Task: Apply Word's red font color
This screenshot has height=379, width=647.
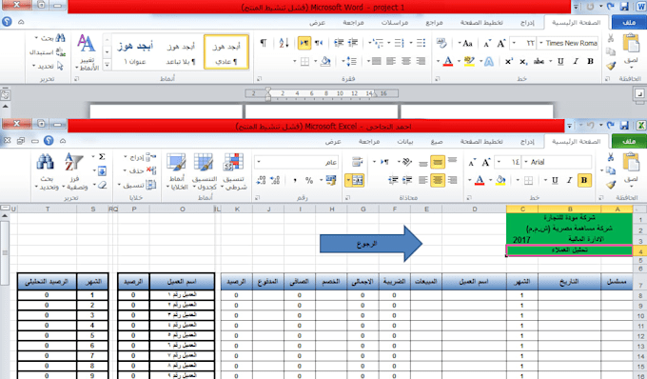Action: [x=448, y=62]
